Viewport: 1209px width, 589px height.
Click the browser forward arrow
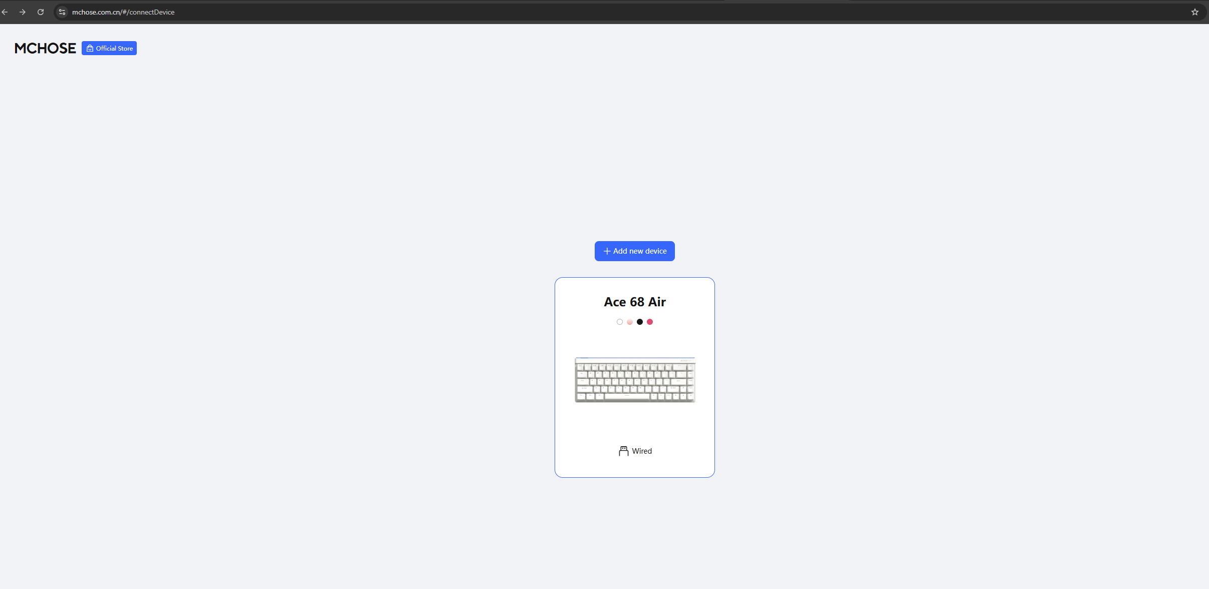pyautogui.click(x=23, y=12)
